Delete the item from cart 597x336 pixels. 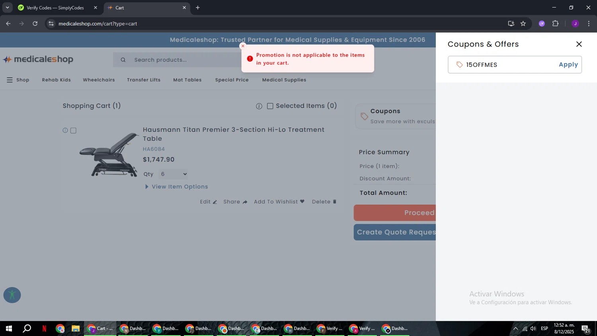tap(324, 202)
